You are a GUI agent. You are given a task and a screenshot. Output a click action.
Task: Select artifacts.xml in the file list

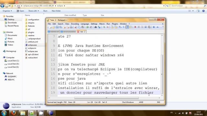tap(33, 42)
